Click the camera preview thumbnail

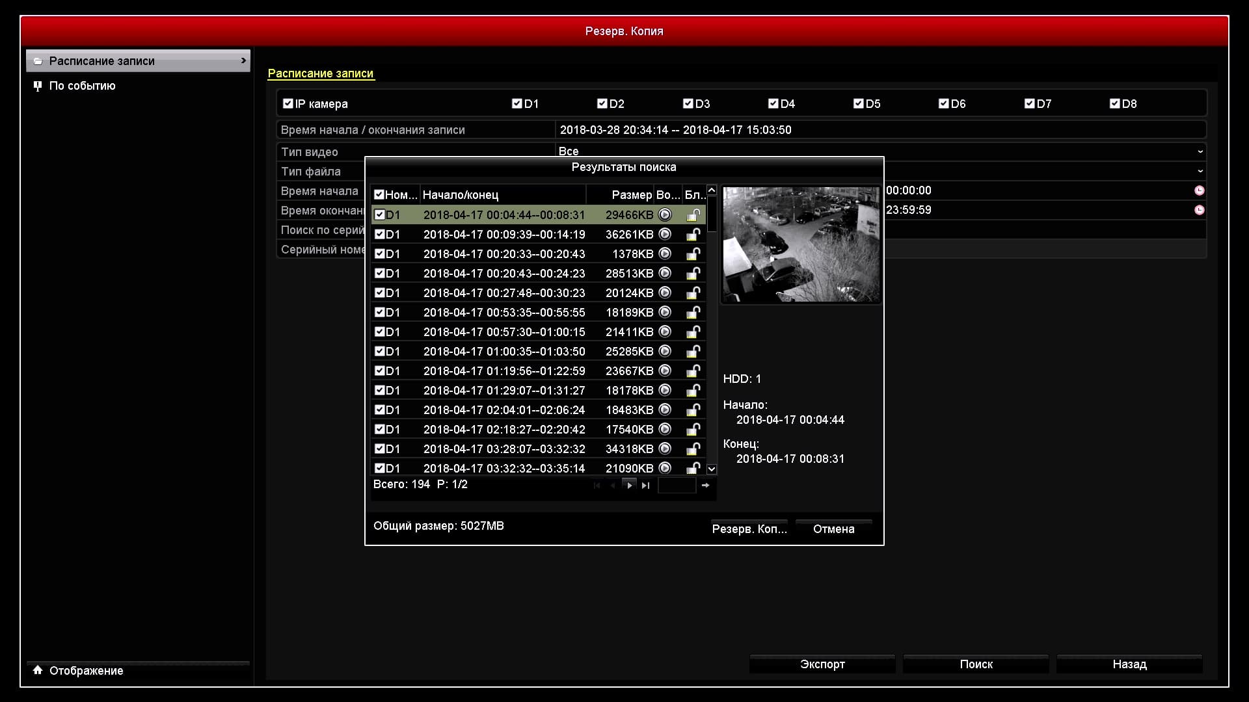(x=801, y=244)
